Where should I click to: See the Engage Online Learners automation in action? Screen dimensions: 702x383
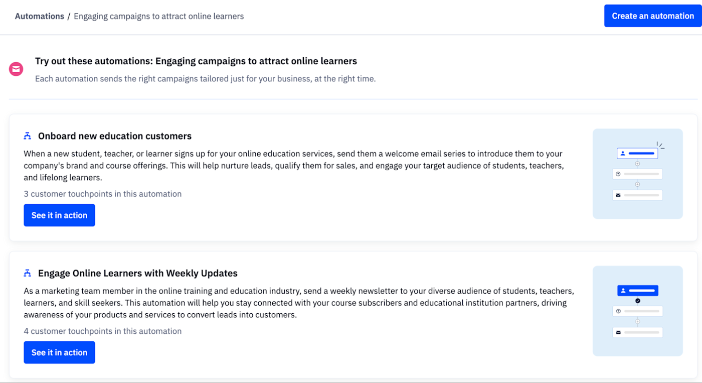point(59,352)
